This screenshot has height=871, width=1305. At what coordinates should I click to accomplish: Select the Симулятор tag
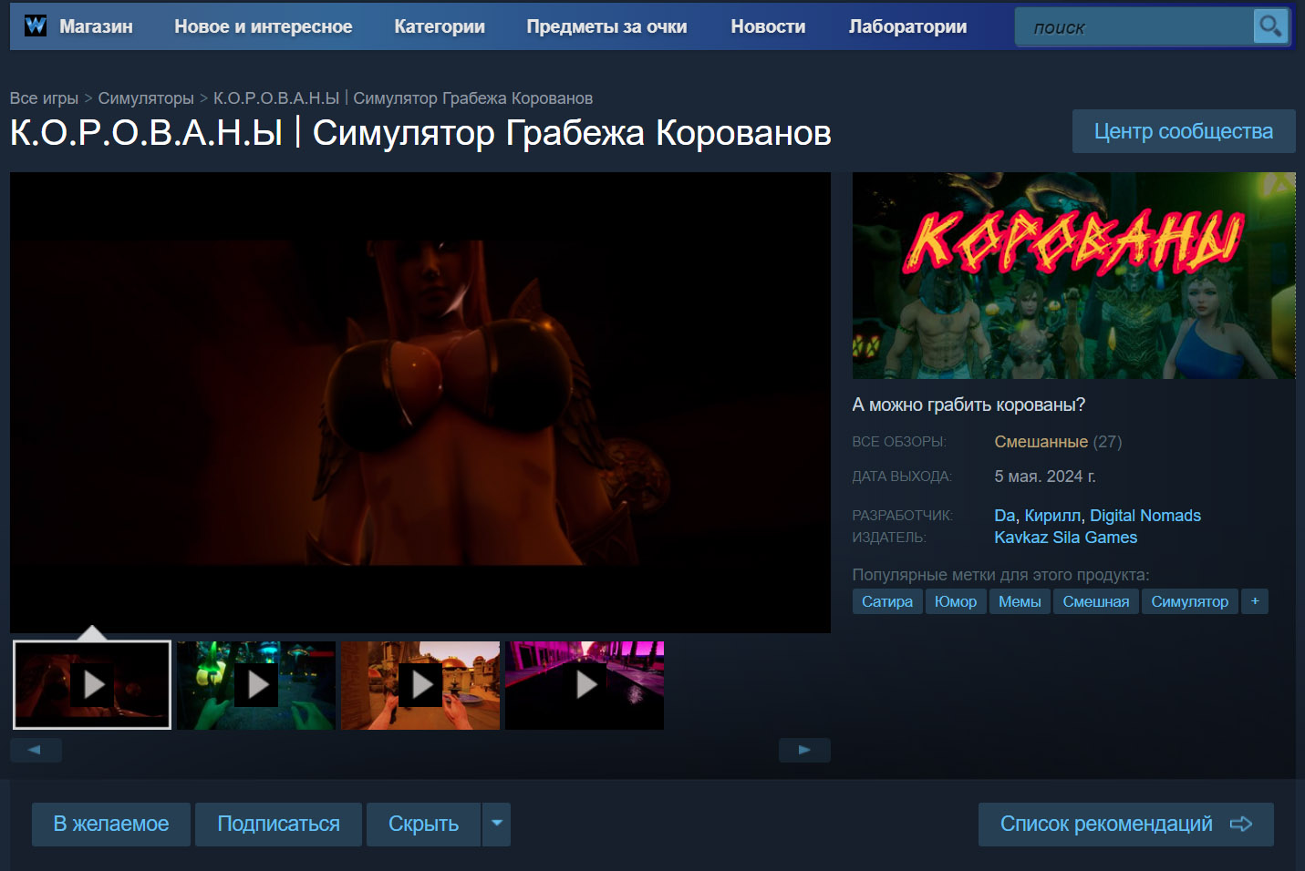tap(1190, 601)
